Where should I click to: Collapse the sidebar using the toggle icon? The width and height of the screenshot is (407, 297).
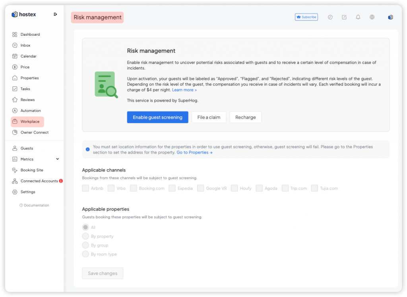[55, 14]
